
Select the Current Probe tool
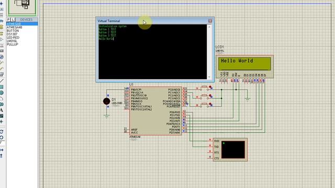1,68
